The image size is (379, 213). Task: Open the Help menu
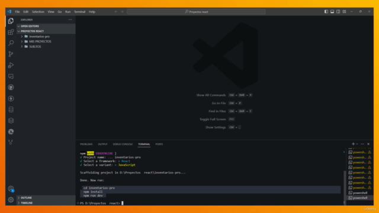(92, 12)
